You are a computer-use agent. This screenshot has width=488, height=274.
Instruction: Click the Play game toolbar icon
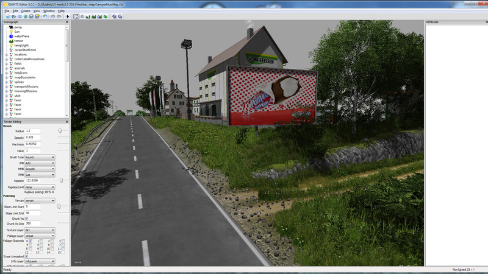point(68,16)
